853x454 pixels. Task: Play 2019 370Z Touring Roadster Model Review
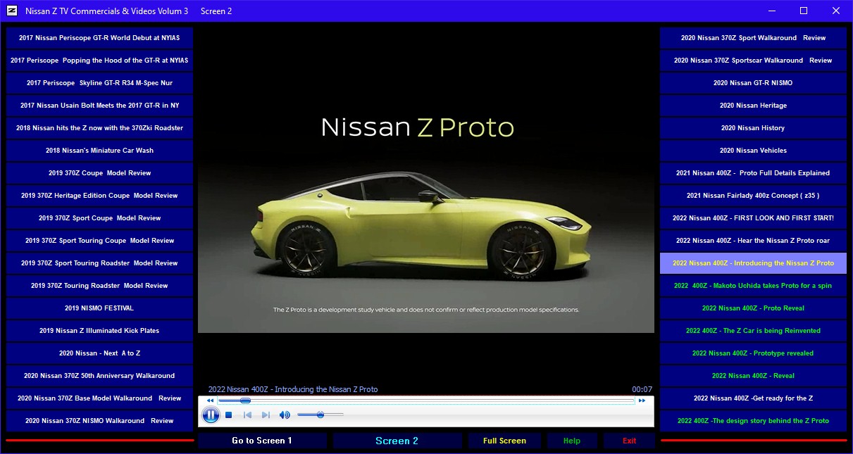click(x=99, y=286)
